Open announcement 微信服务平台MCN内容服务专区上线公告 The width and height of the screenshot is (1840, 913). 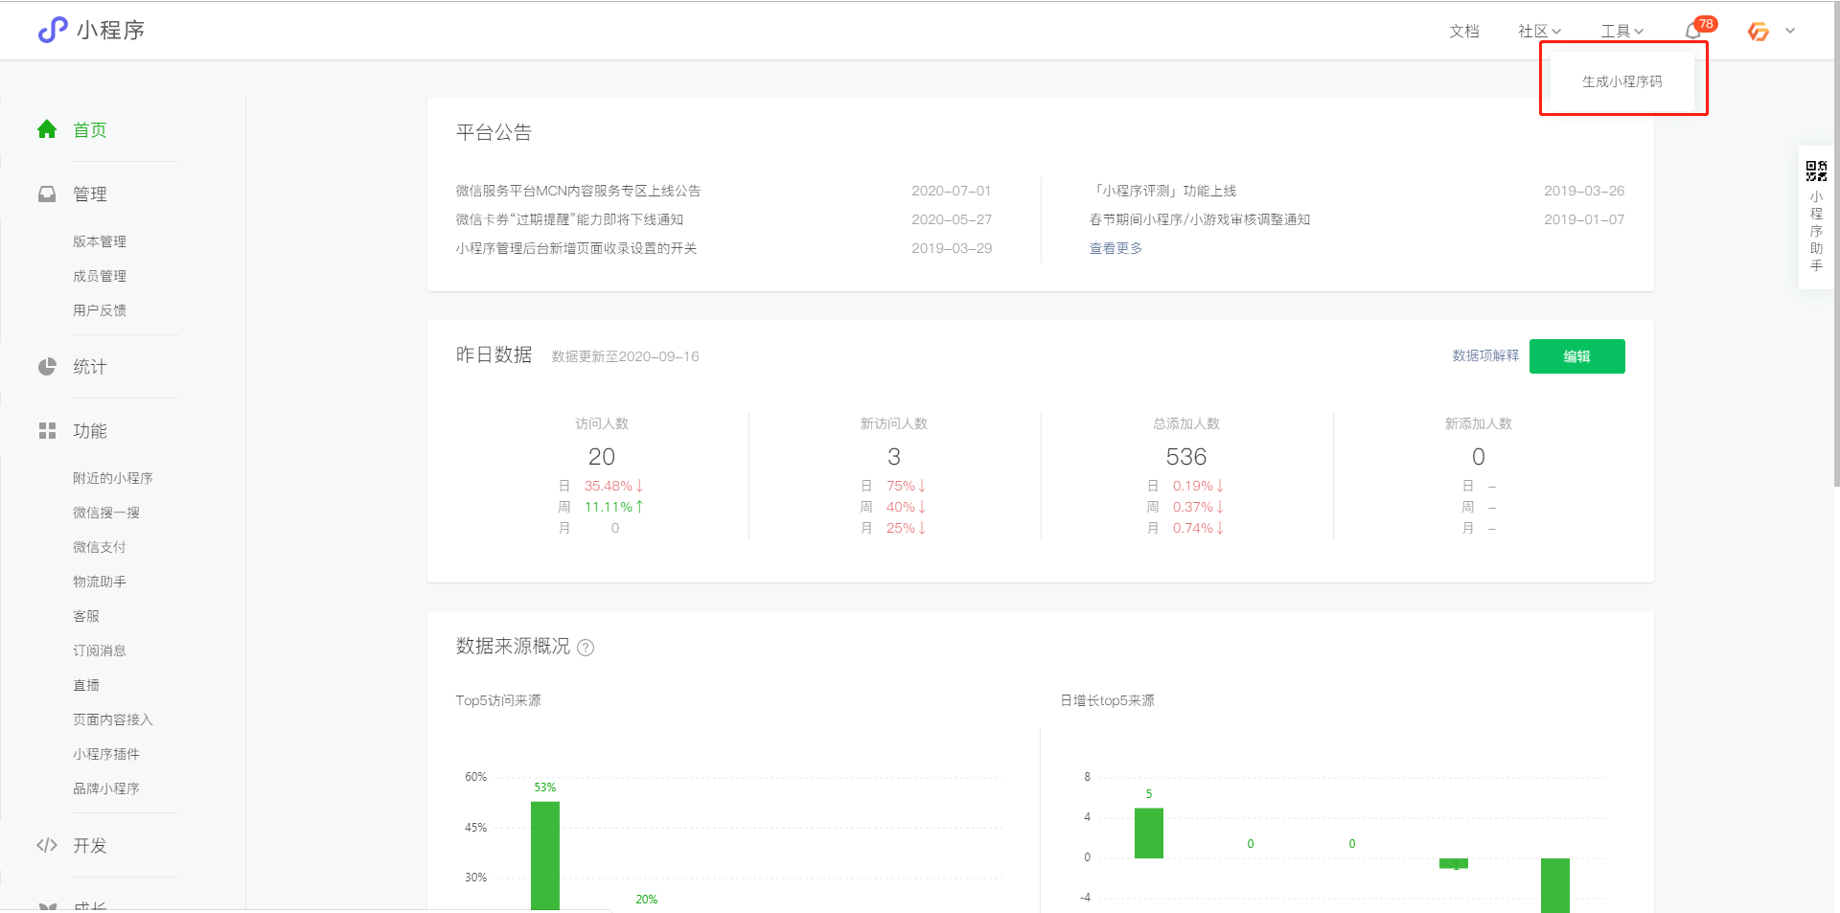(x=578, y=191)
